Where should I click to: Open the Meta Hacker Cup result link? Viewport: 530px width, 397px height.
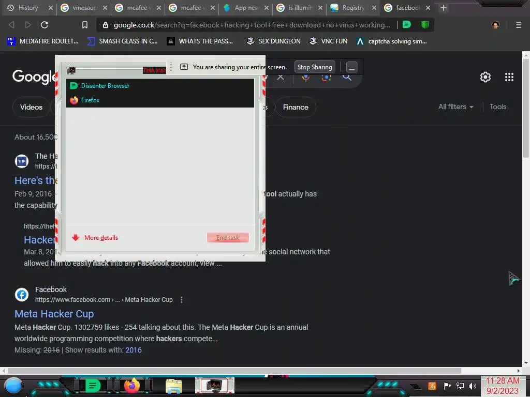pos(54,314)
